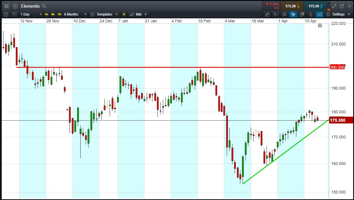Click the current price 175.350 label
This screenshot has width=354, height=200.
341,120
